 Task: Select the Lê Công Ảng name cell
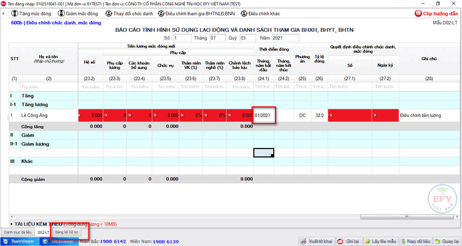pyautogui.click(x=49, y=115)
